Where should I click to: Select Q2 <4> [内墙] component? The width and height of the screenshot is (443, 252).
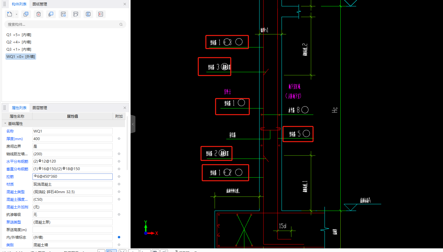(x=19, y=42)
